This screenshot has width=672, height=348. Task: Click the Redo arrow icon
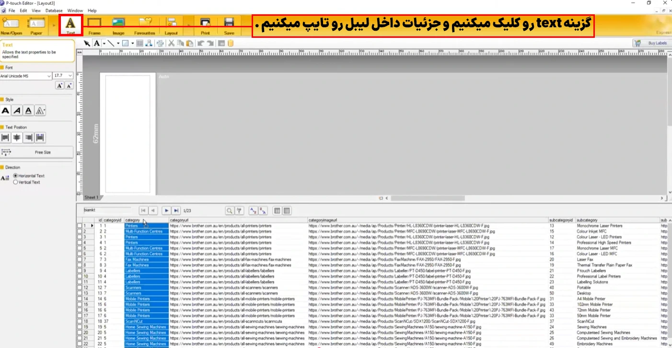pyautogui.click(x=210, y=43)
